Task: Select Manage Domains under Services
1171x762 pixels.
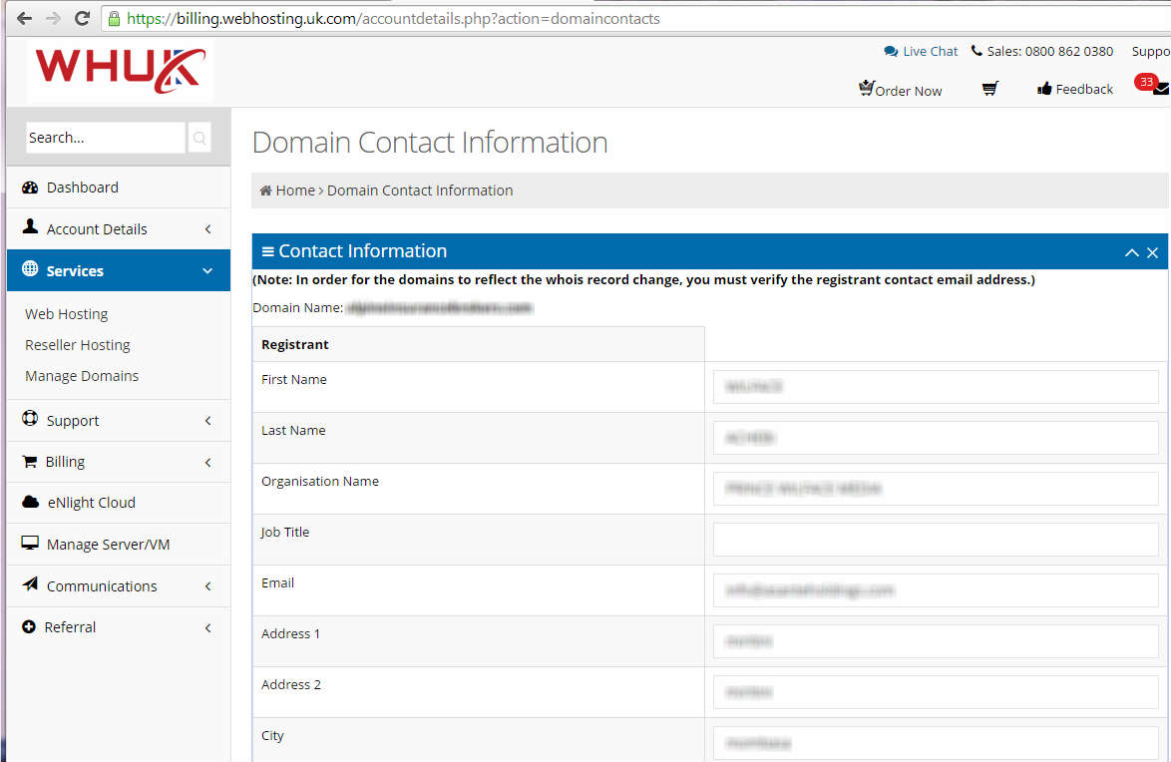Action: (x=82, y=376)
